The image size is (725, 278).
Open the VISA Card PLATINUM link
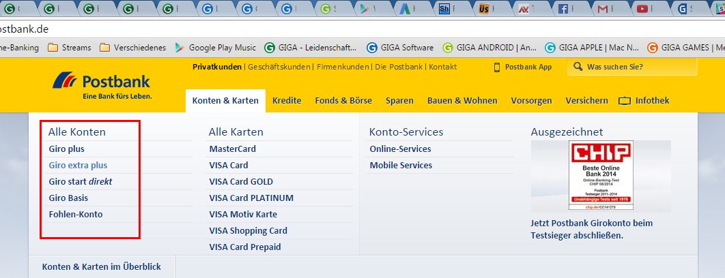[251, 198]
